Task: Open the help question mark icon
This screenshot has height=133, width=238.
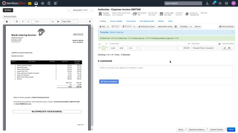Action: click(x=226, y=3)
